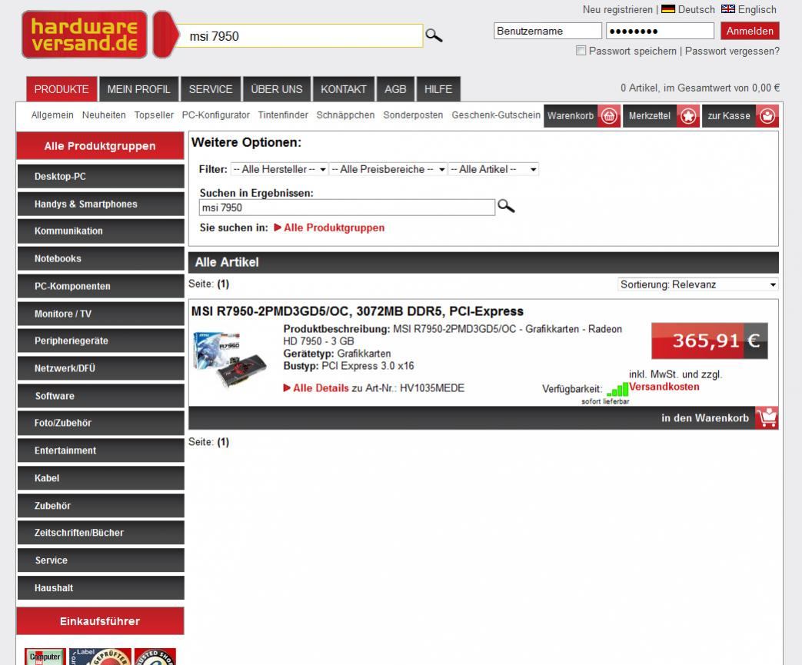Click the Computer Bild seal badge

click(x=45, y=657)
